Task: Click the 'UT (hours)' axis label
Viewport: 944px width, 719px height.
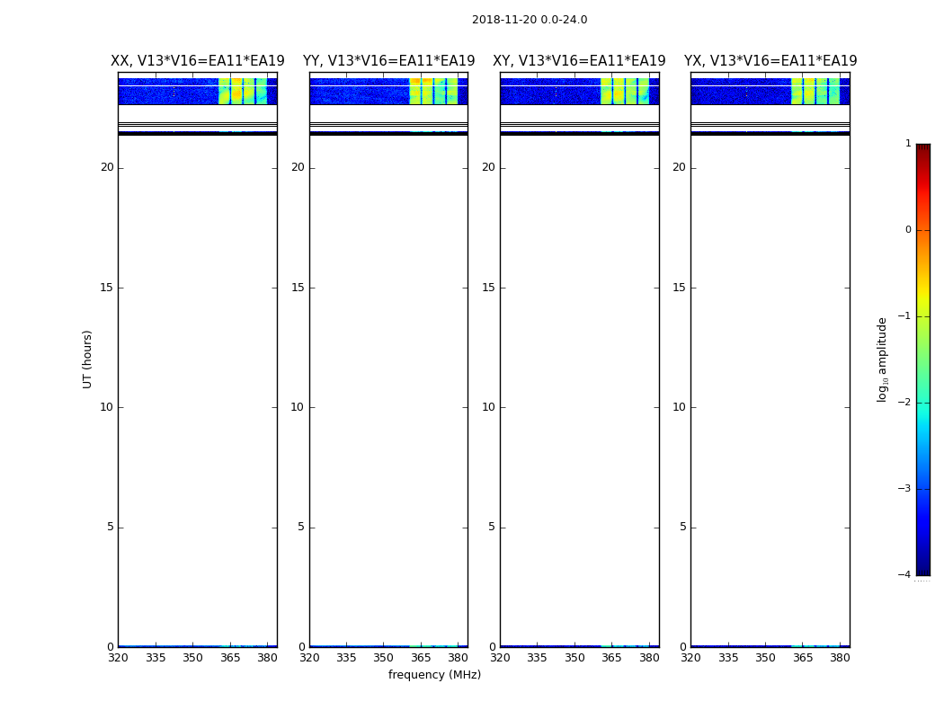Action: tap(87, 359)
